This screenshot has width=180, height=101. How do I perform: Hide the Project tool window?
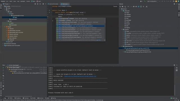pos(46,4)
